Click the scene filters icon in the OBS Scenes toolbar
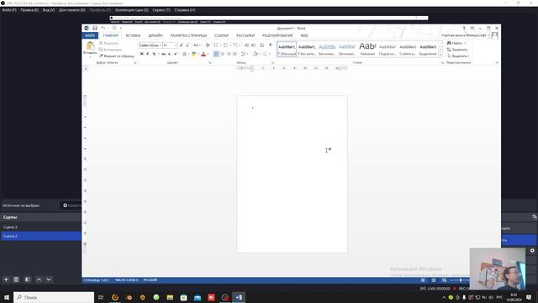The image size is (538, 303). (28, 279)
